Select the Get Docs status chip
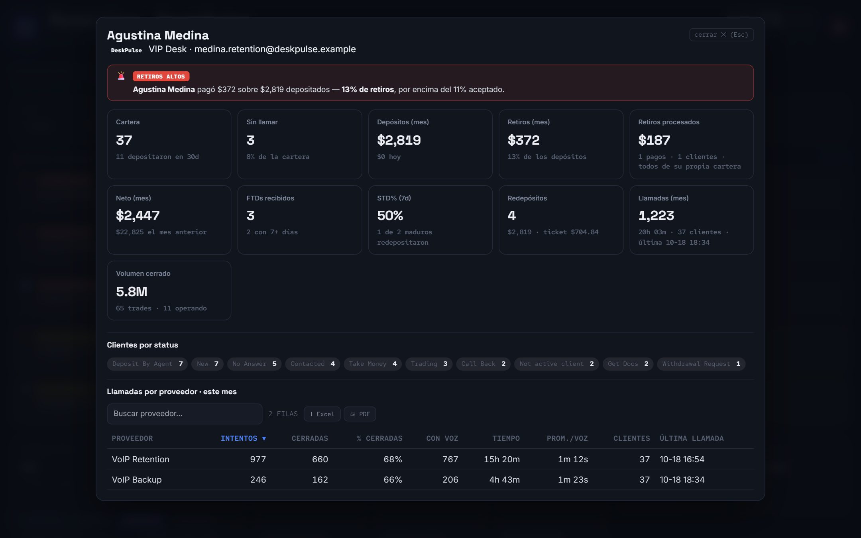Viewport: 861px width, 538px height. pos(628,364)
